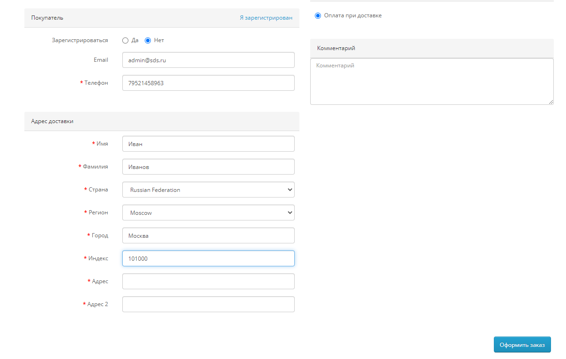Click the empty Адрес field

click(x=209, y=281)
